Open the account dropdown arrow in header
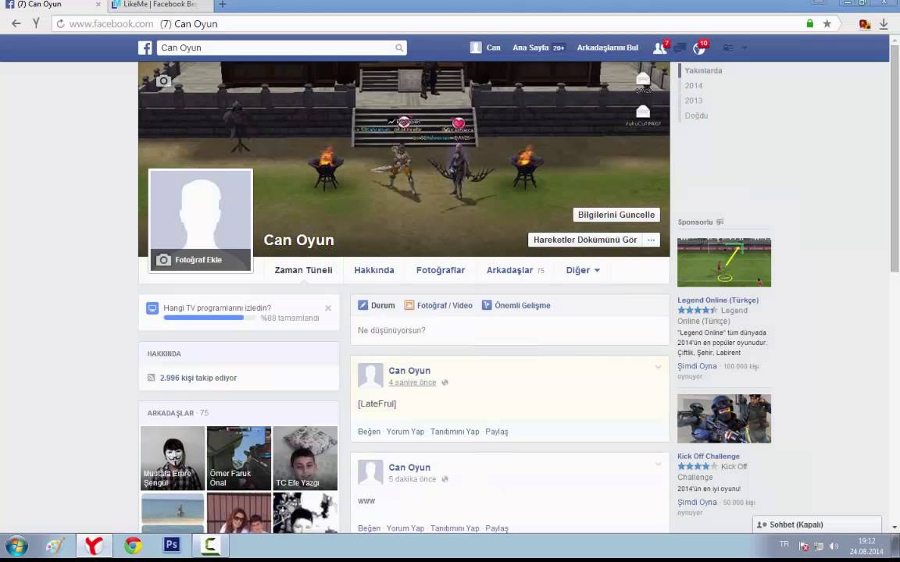The height and width of the screenshot is (562, 900). click(x=745, y=48)
